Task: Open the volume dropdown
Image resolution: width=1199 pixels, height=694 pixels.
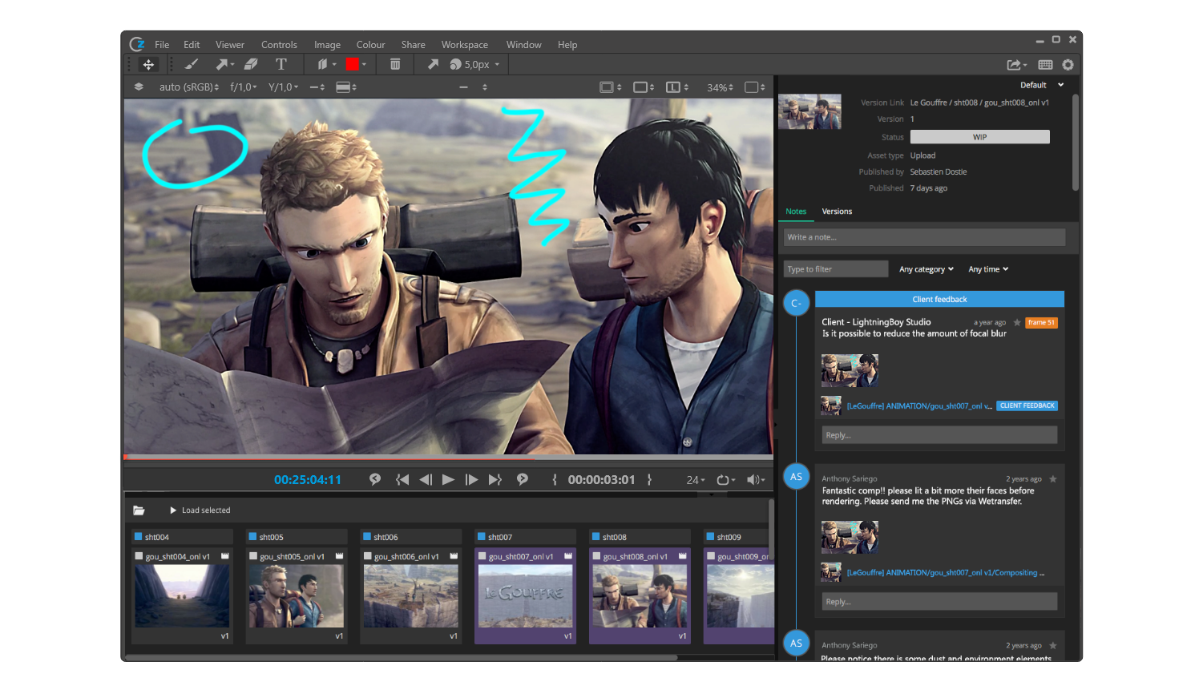Action: pos(756,480)
